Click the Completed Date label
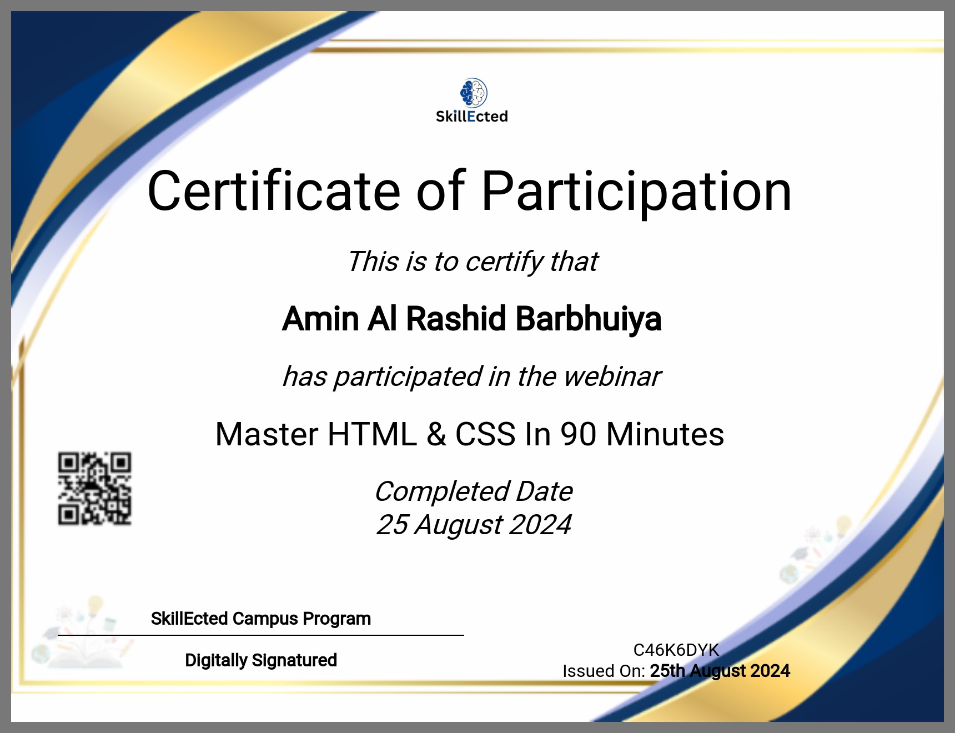The height and width of the screenshot is (733, 955). [473, 491]
